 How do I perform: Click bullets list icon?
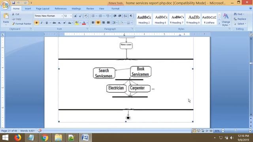93,16
